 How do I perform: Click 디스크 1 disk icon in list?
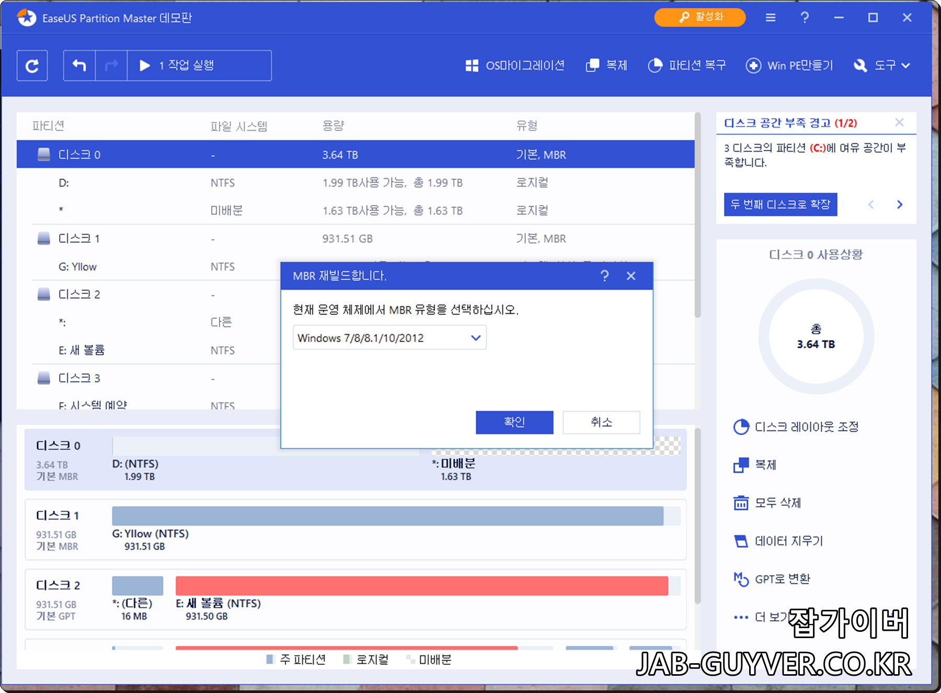coord(44,238)
